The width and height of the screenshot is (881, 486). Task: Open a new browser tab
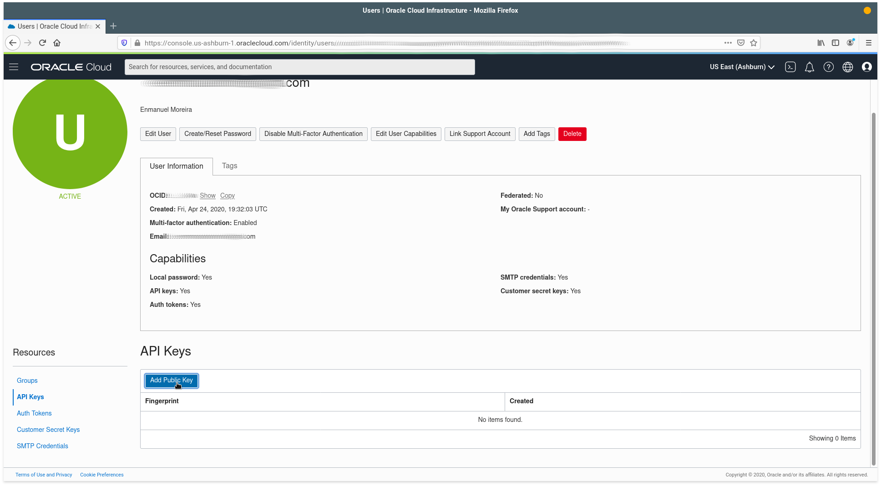tap(113, 26)
